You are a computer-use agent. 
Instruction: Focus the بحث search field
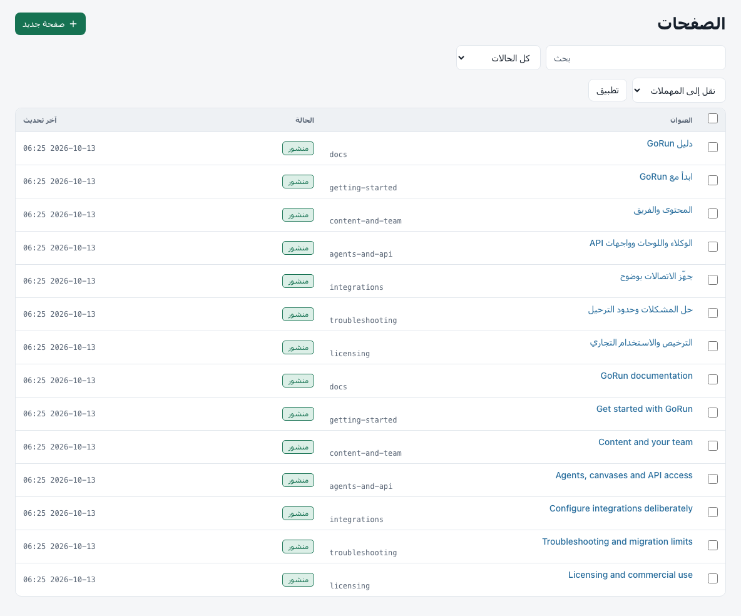click(636, 58)
